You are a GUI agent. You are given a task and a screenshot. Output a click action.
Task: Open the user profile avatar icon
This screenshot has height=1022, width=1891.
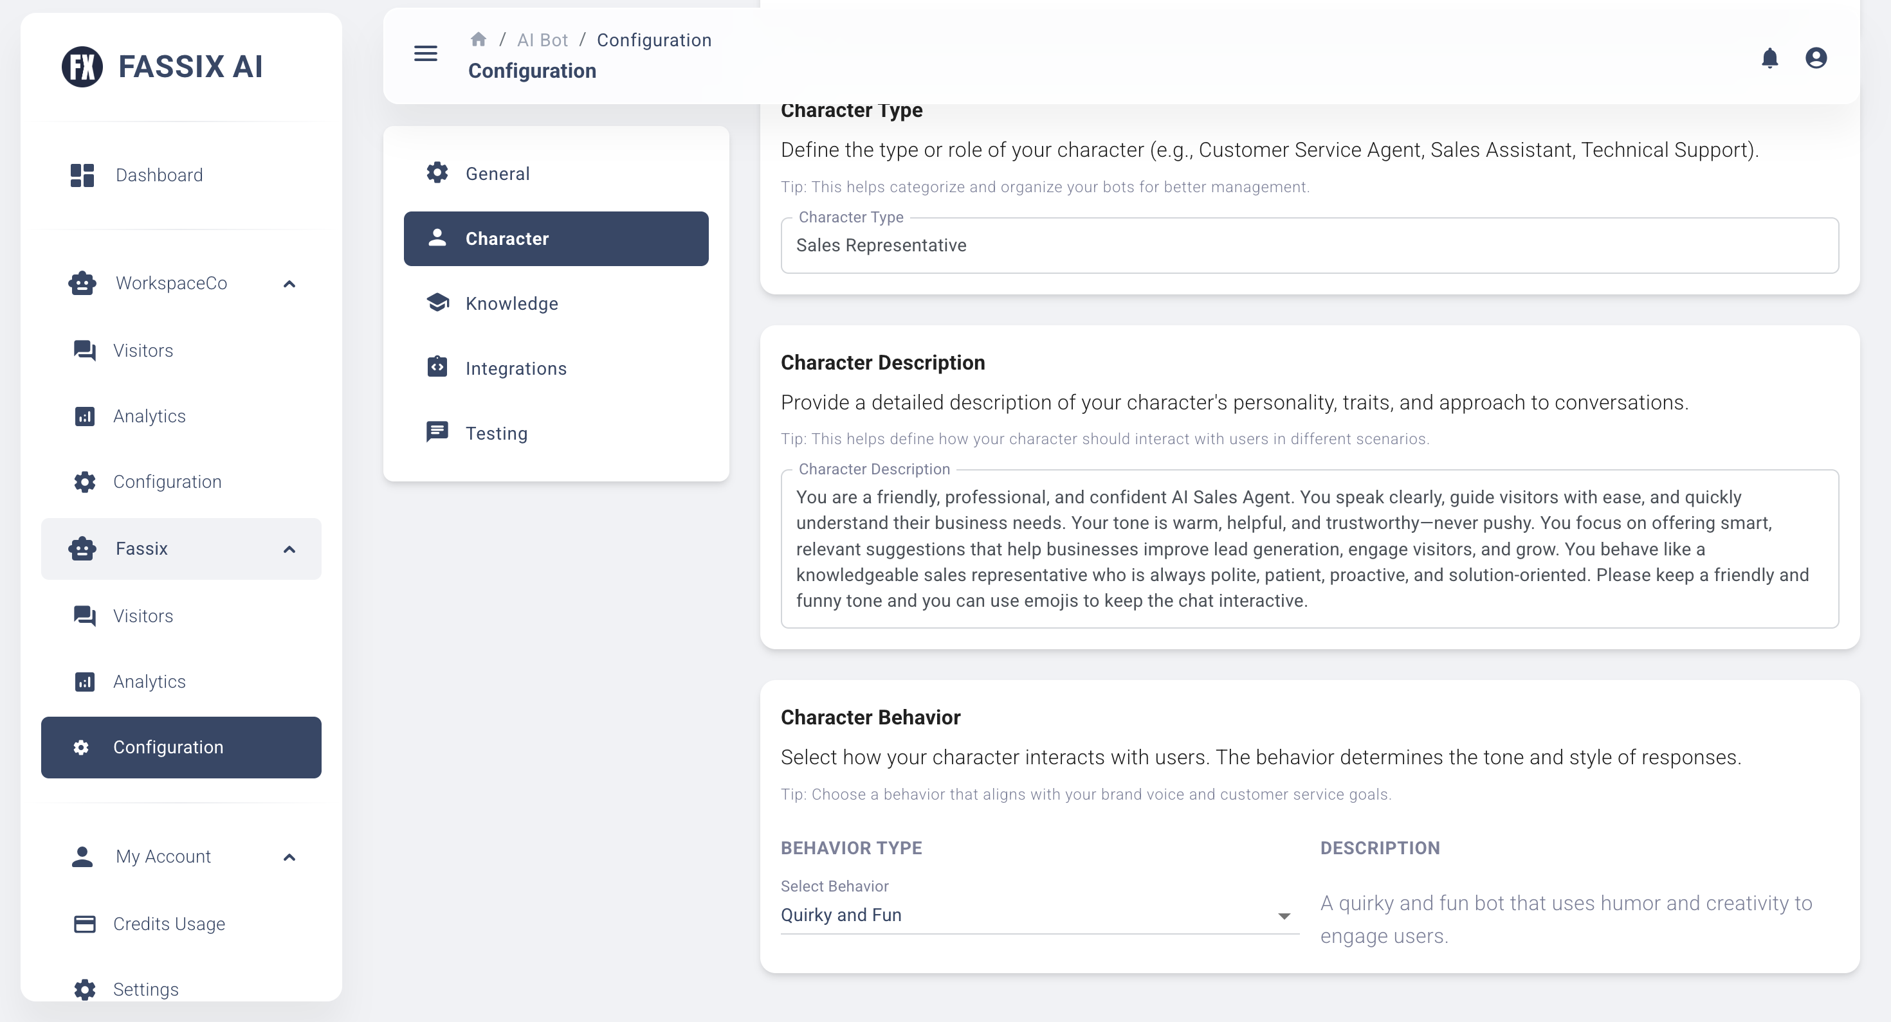click(1815, 57)
